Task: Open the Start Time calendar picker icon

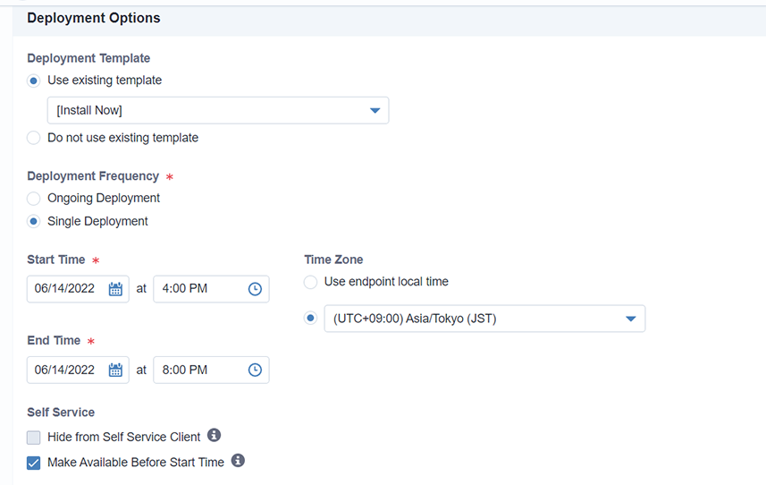Action: 115,289
